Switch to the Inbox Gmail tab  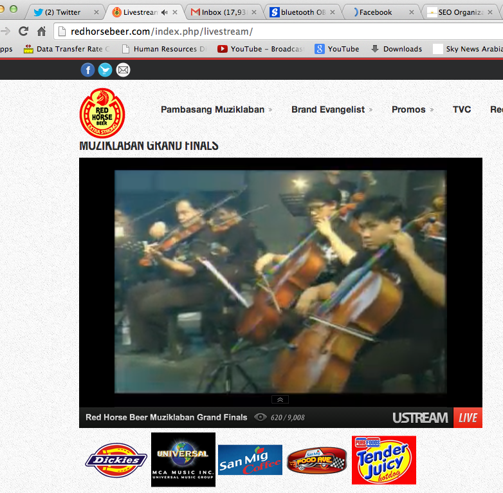tap(224, 12)
